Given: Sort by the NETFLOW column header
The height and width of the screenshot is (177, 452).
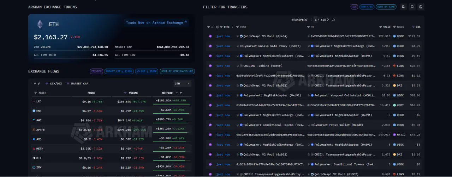Looking at the screenshot, I should coord(167,93).
